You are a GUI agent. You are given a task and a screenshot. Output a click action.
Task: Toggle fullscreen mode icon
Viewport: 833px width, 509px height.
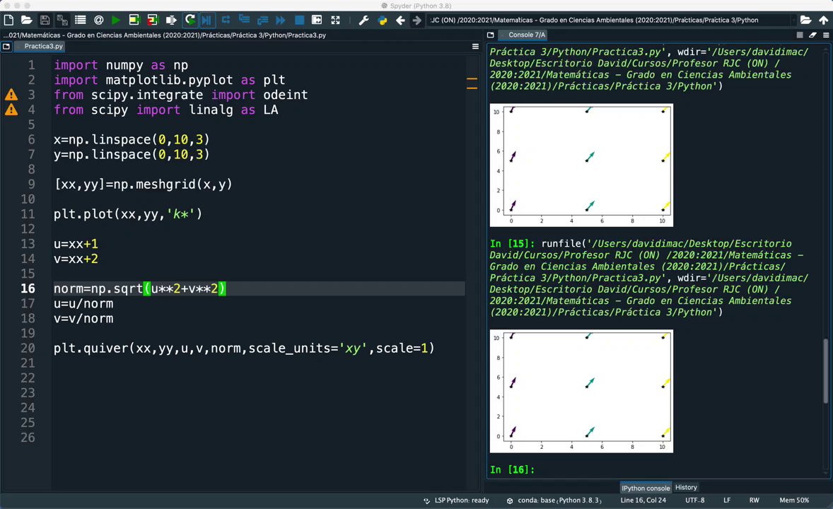(x=335, y=21)
